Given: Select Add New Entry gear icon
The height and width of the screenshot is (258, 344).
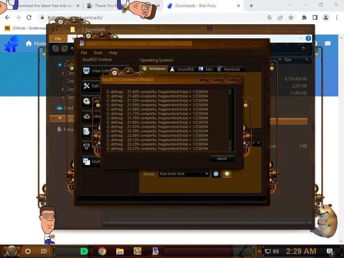Looking at the screenshot, I should (x=86, y=101).
